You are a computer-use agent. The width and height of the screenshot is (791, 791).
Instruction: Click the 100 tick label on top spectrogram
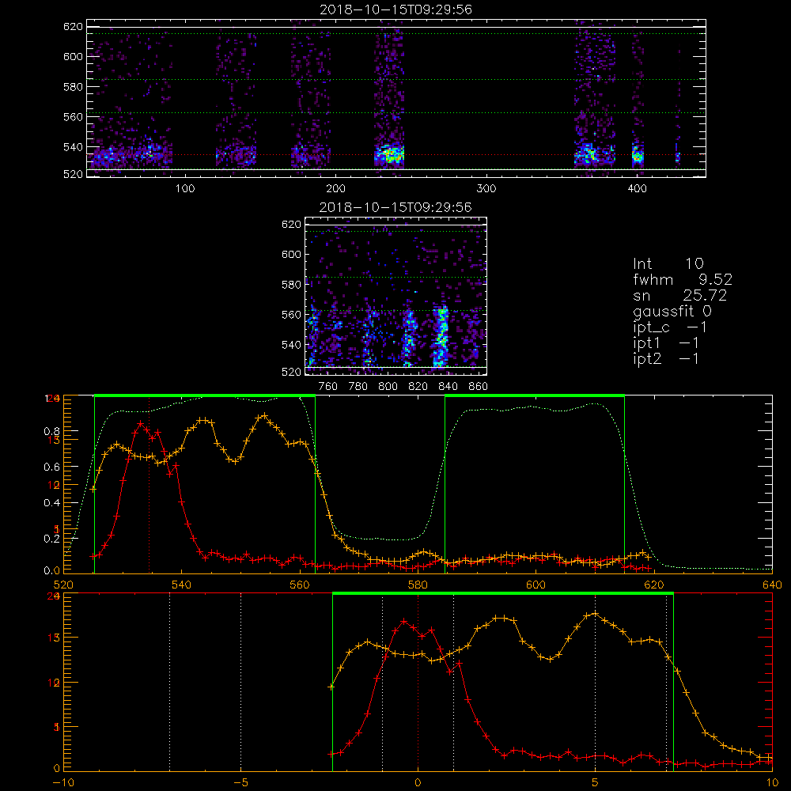pyautogui.click(x=185, y=189)
